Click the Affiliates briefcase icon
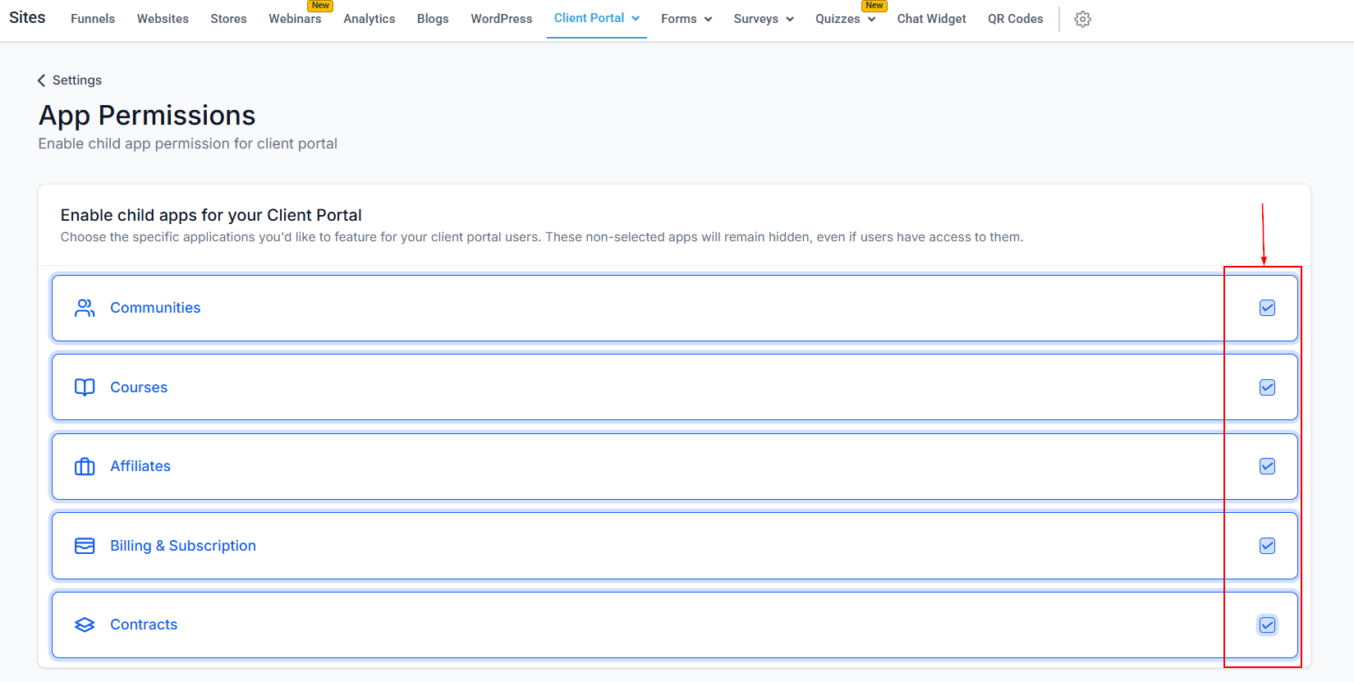This screenshot has width=1354, height=682. [85, 466]
